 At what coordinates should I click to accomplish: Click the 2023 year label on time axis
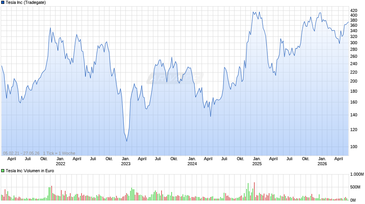pos(126,164)
